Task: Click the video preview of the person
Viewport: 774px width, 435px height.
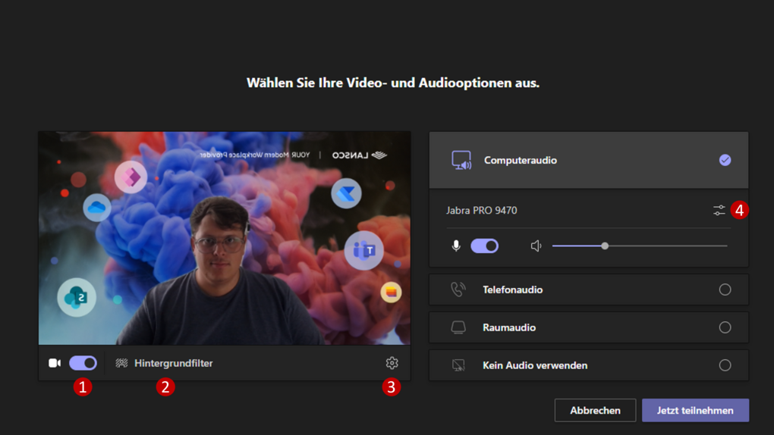Action: pos(225,238)
